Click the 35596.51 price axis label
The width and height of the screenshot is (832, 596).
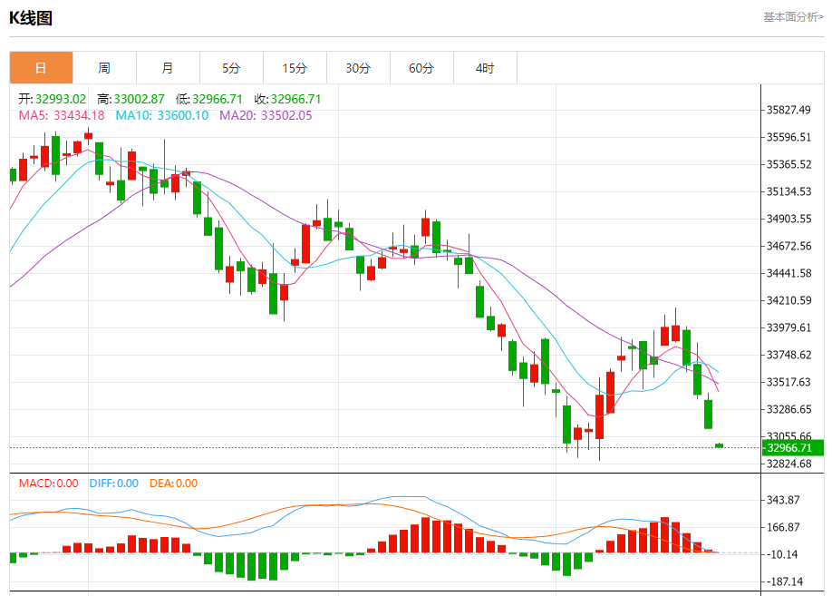(x=789, y=137)
